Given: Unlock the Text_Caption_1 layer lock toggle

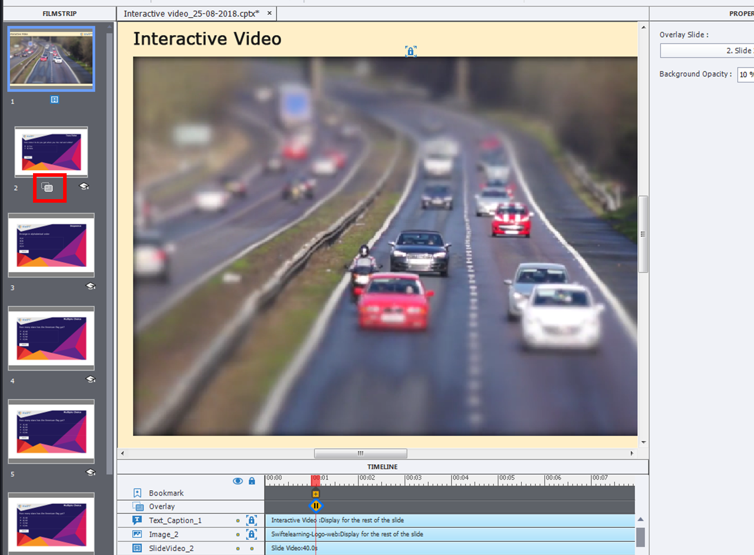Looking at the screenshot, I should pos(251,520).
